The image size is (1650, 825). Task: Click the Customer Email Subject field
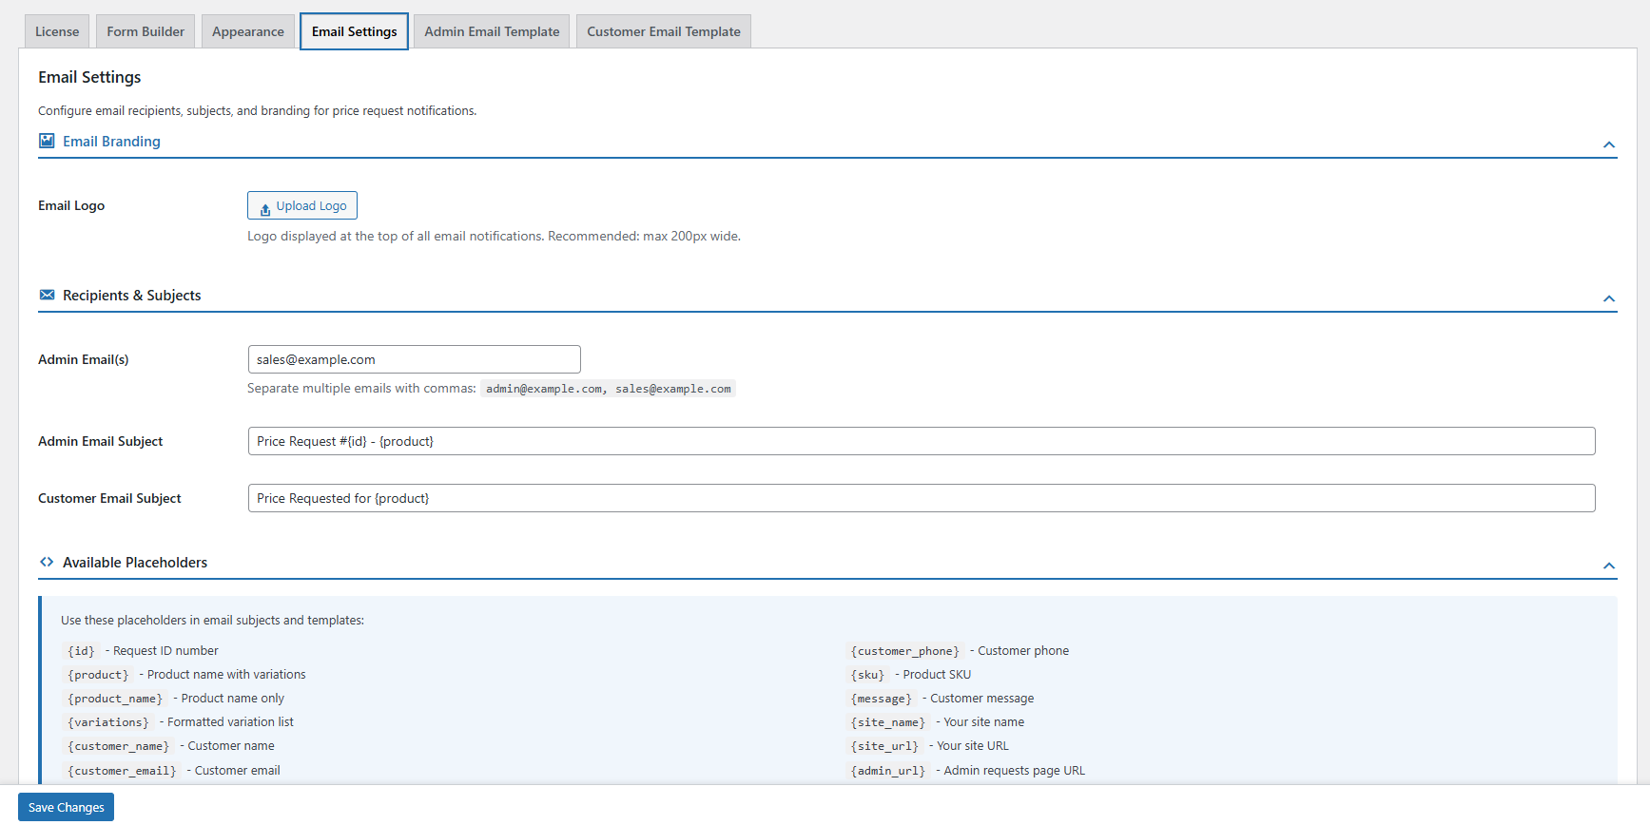tap(921, 498)
